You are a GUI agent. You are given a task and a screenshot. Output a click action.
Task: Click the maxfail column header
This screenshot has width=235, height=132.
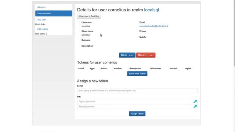tap(174, 69)
